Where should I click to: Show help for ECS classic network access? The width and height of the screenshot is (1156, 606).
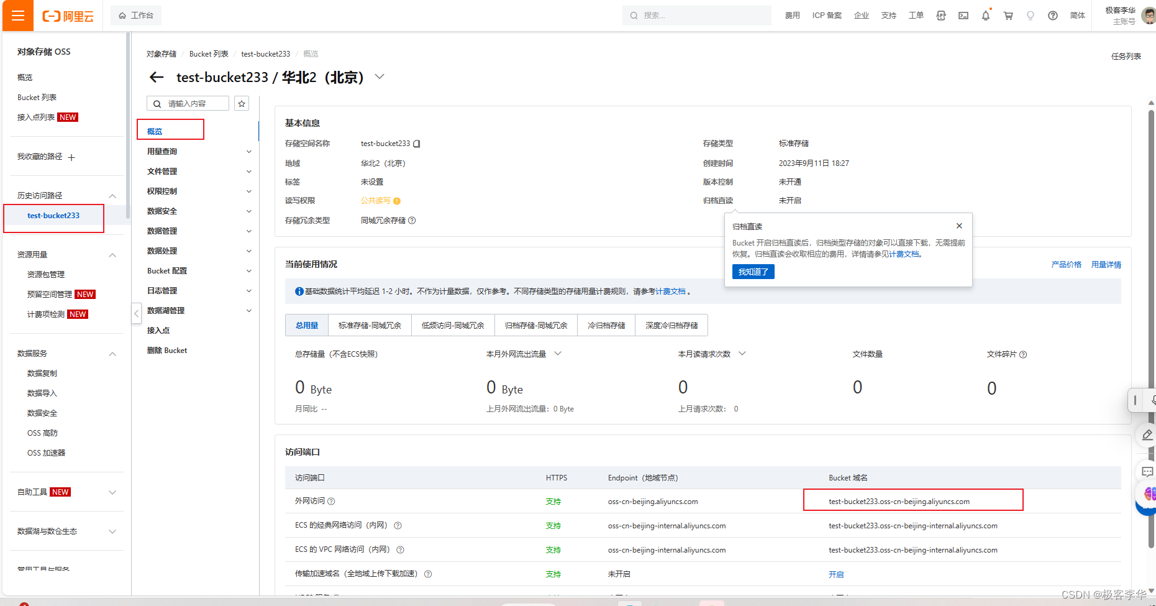398,525
